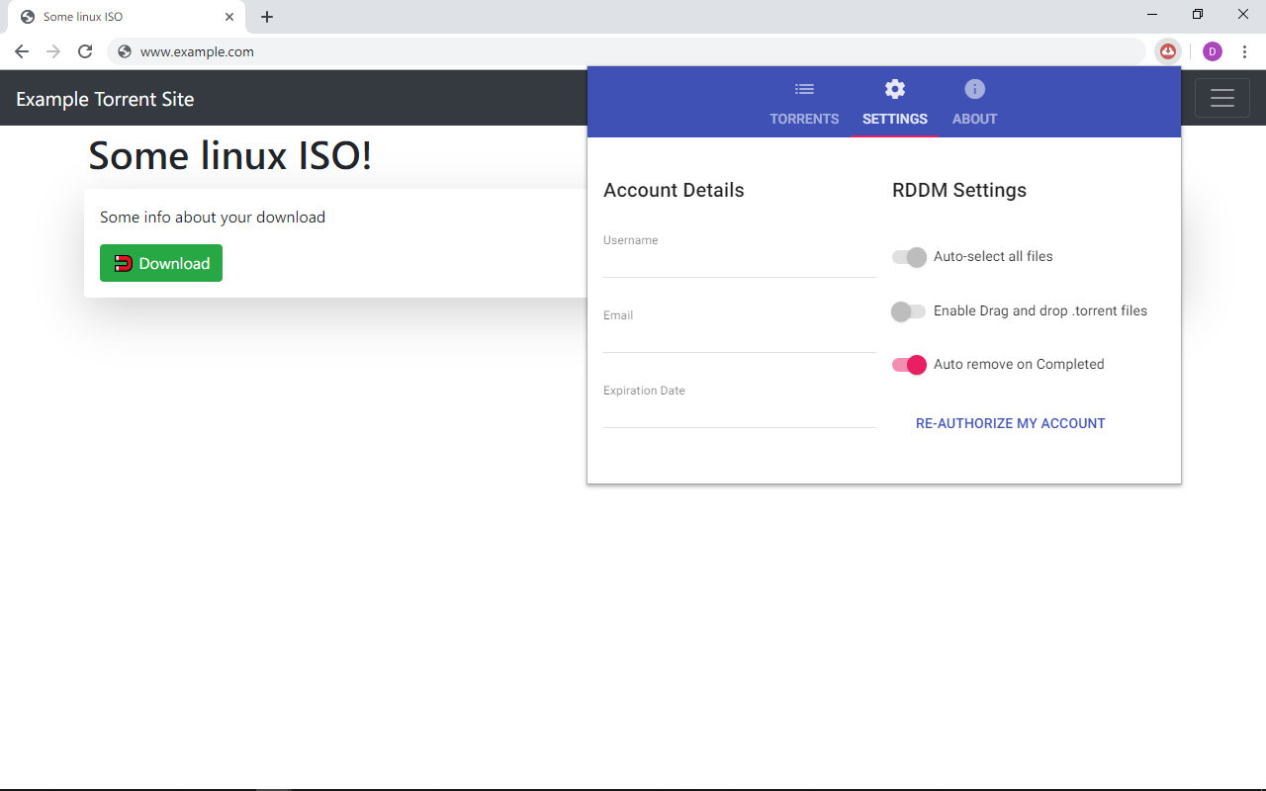
Task: Click the Settings gear icon
Action: (x=894, y=88)
